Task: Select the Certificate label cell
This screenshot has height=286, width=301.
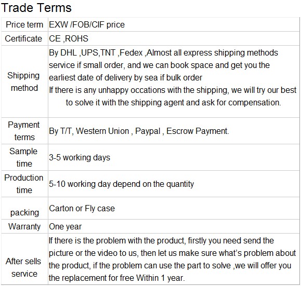Action: point(23,38)
